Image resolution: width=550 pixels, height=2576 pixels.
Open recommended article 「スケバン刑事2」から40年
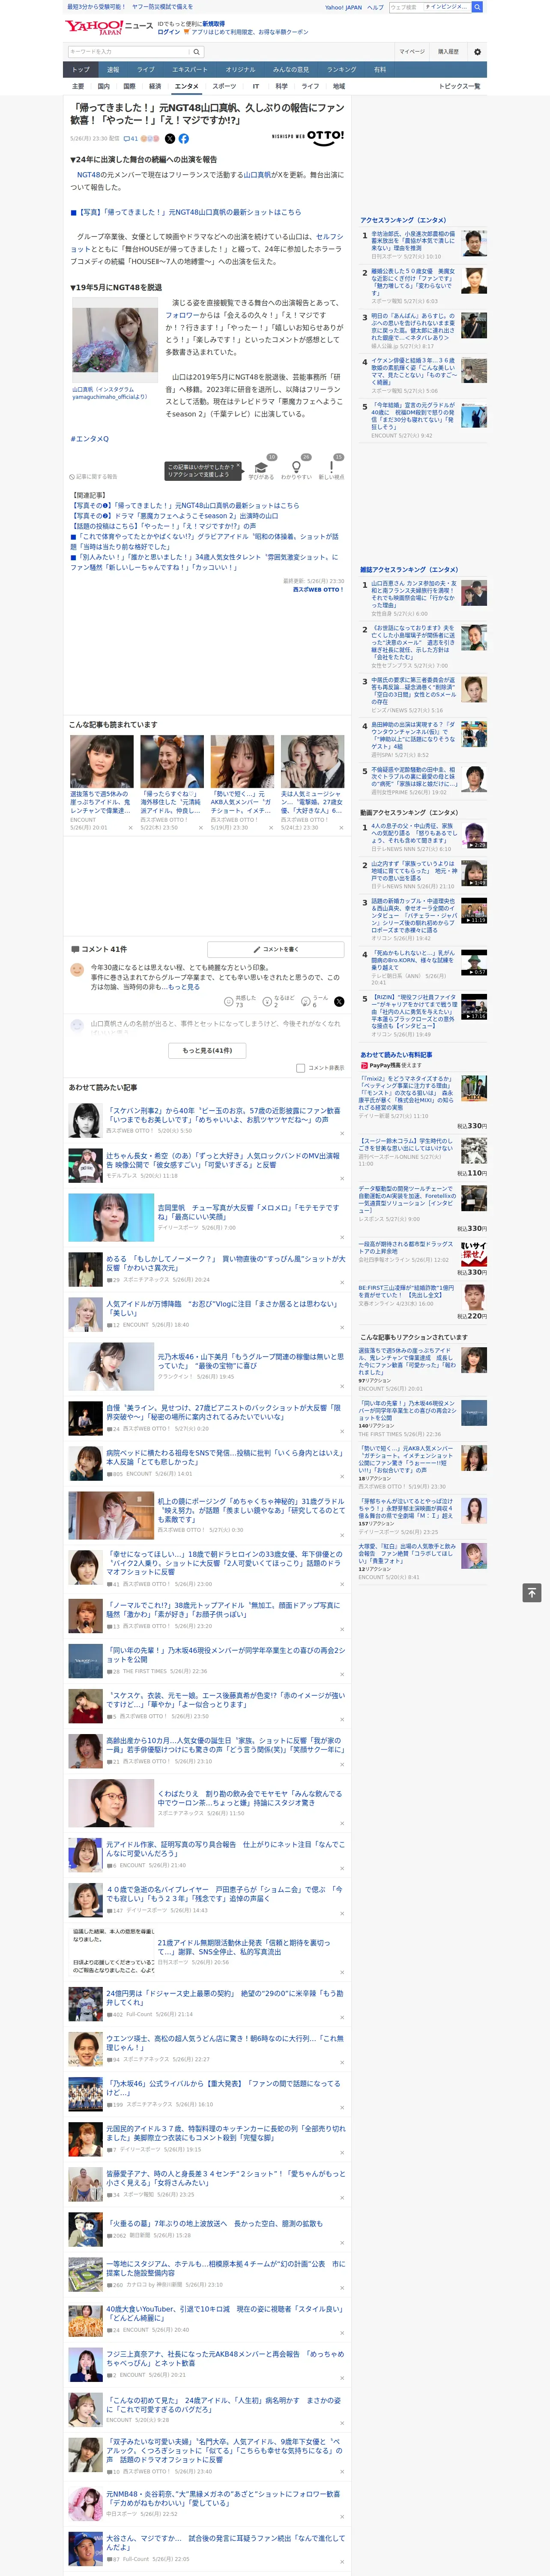[x=224, y=1114]
